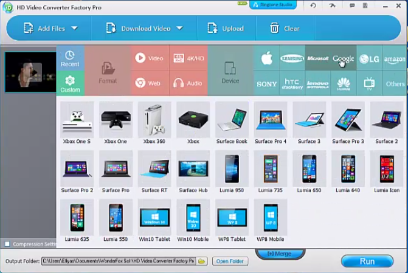Image resolution: width=408 pixels, height=273 pixels.
Task: Click the Open Folder button
Action: click(230, 261)
